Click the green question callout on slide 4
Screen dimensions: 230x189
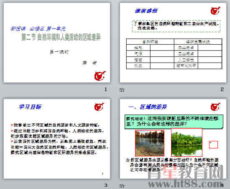(174, 122)
